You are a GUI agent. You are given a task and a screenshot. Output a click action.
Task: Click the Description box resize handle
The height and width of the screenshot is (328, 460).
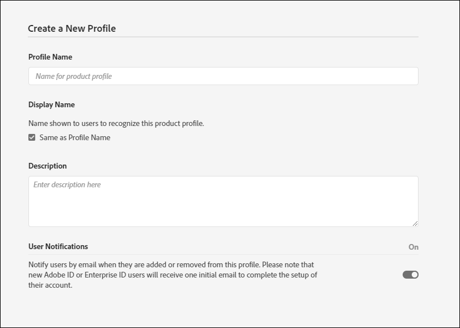tap(415, 223)
